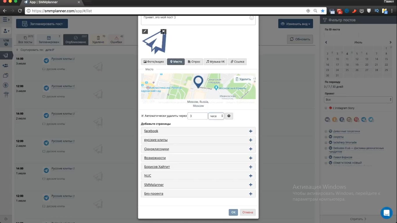The width and height of the screenshot is (397, 223).
Task: Click the logout arrow icon at sidebar bottom
Action: pyautogui.click(x=6, y=219)
